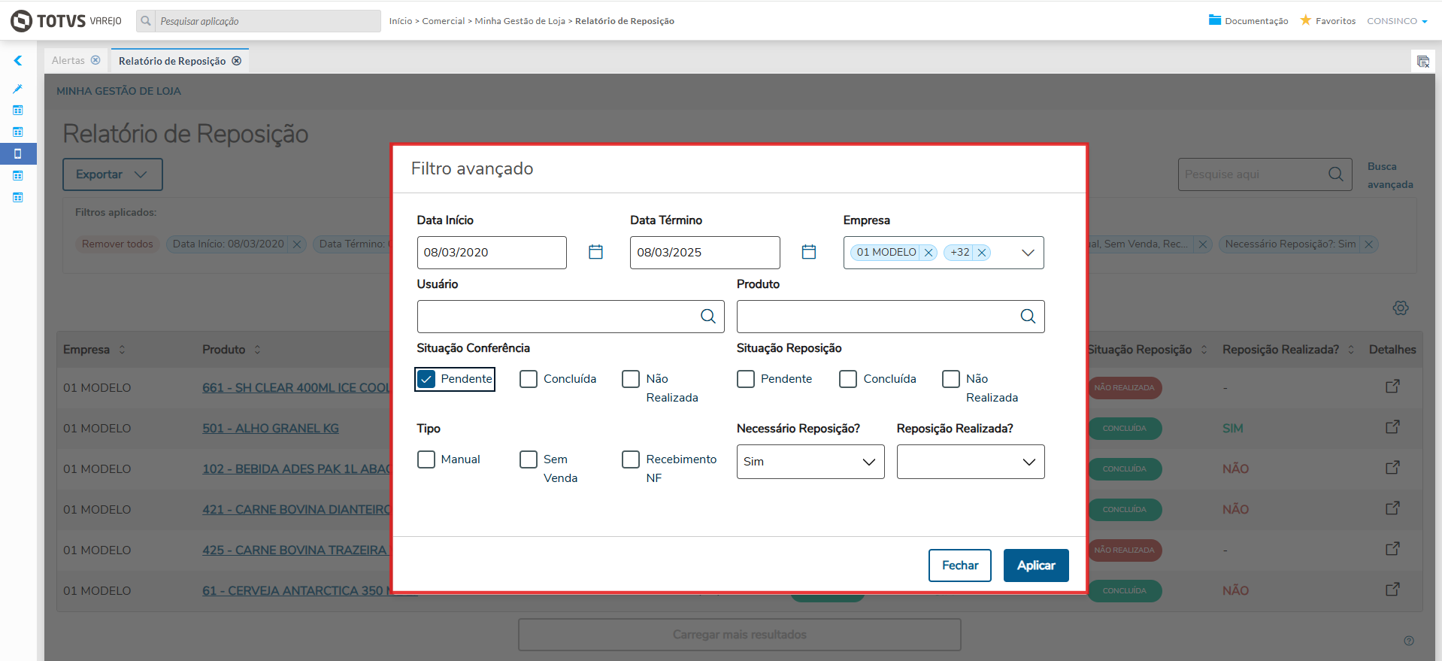The height and width of the screenshot is (661, 1442).
Task: Open the Data Término calendar picker
Action: click(x=809, y=252)
